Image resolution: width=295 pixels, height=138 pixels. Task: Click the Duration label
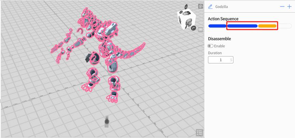tap(215, 53)
